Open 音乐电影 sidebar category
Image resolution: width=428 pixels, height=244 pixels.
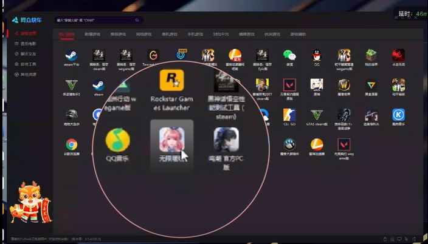[x=26, y=44]
